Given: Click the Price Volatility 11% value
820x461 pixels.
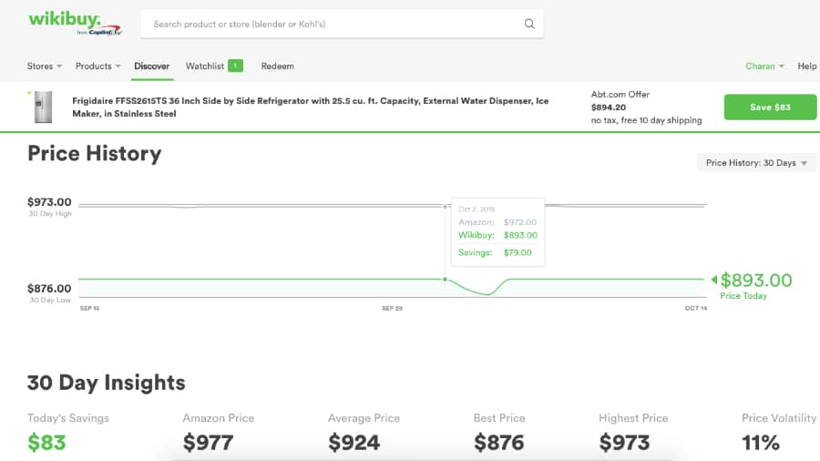Looking at the screenshot, I should click(761, 443).
